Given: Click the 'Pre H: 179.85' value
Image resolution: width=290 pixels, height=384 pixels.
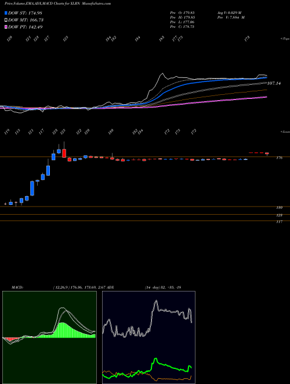Looking at the screenshot, I should (182, 17).
